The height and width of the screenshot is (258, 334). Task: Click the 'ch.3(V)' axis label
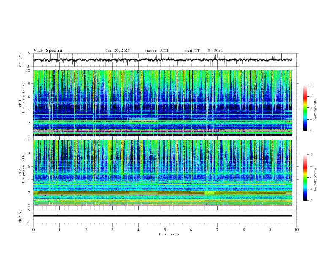pyautogui.click(x=20, y=216)
